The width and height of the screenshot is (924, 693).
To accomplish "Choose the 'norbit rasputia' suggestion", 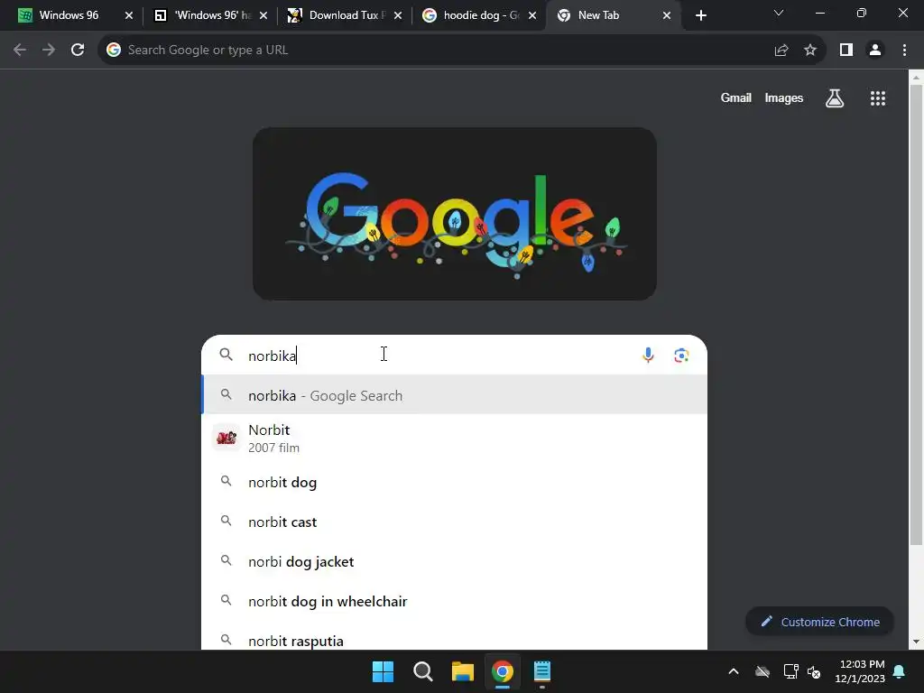I will tap(455, 638).
